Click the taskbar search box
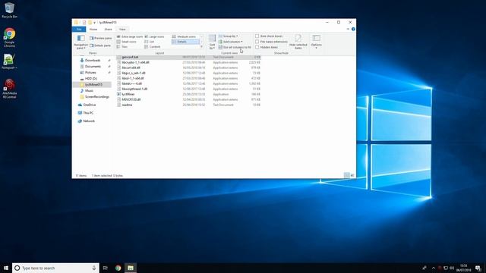The width and height of the screenshot is (486, 273). (x=55, y=268)
